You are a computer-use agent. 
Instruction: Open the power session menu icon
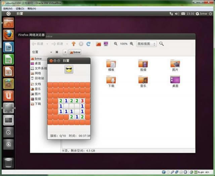[210, 13]
